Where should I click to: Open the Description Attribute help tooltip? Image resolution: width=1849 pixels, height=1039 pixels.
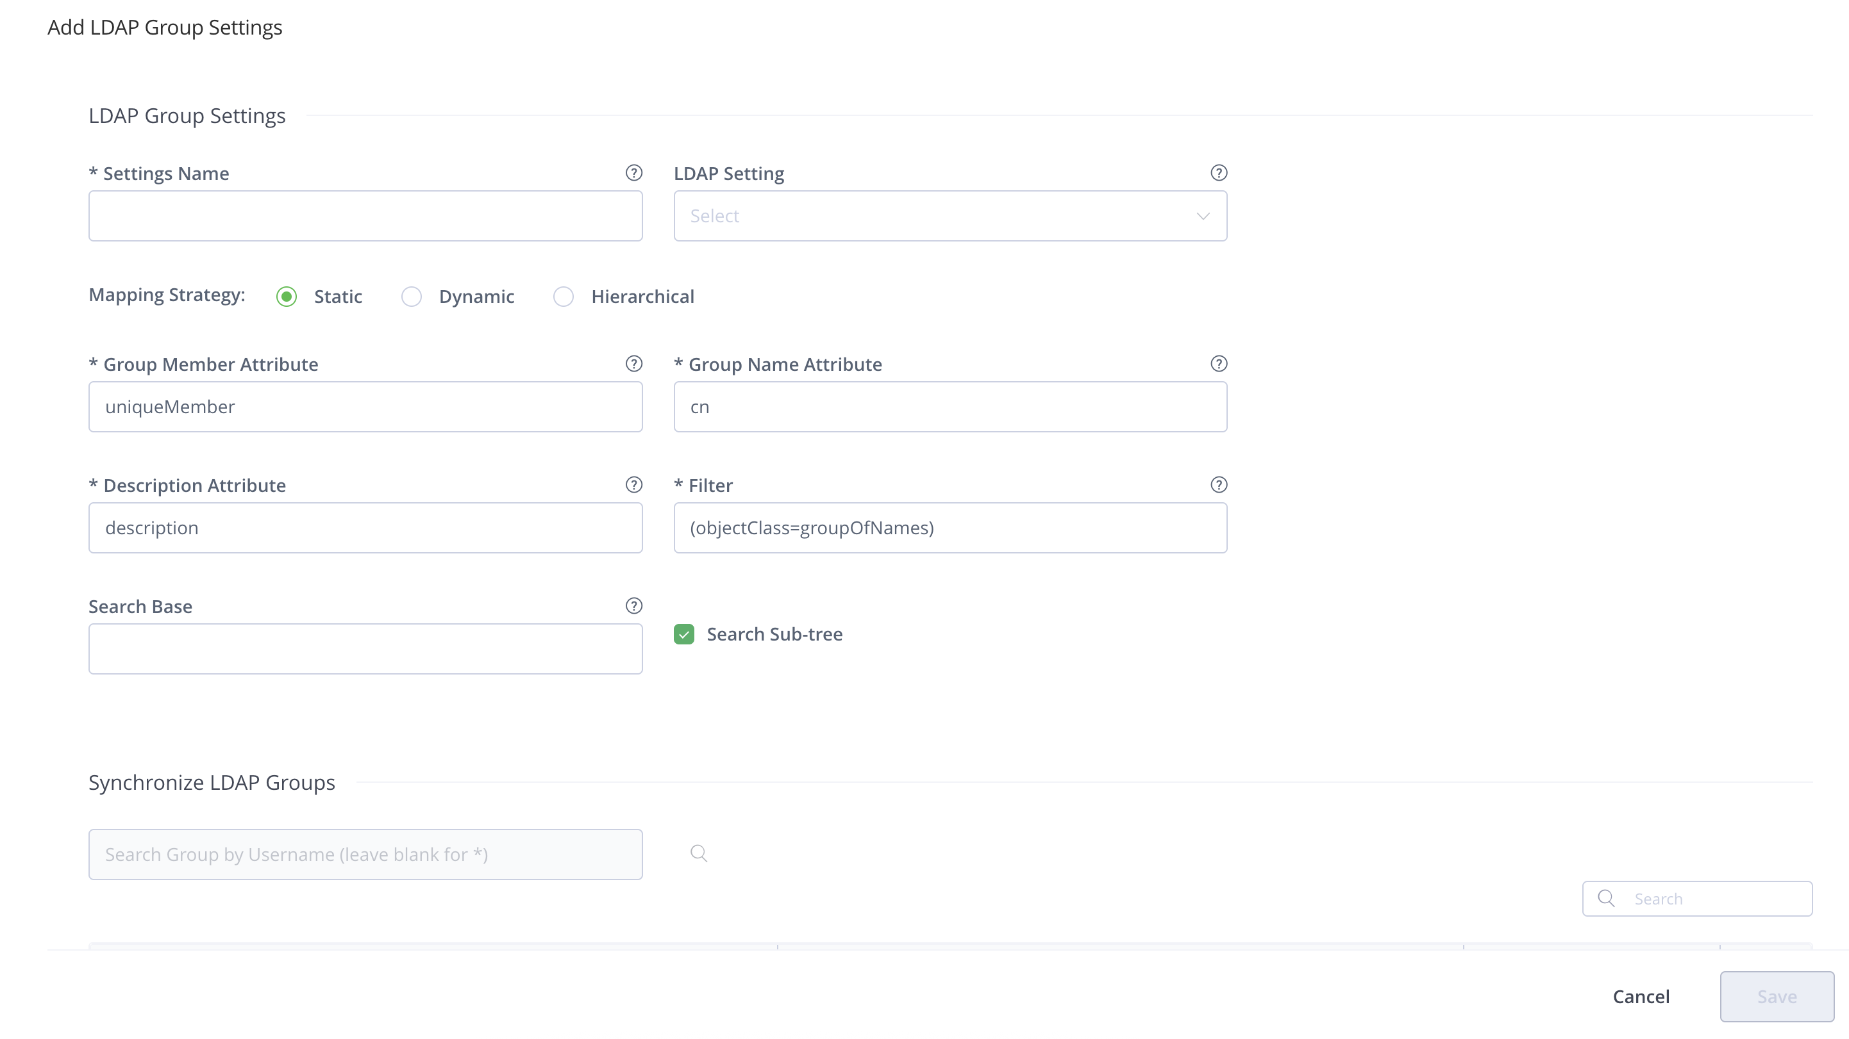634,485
